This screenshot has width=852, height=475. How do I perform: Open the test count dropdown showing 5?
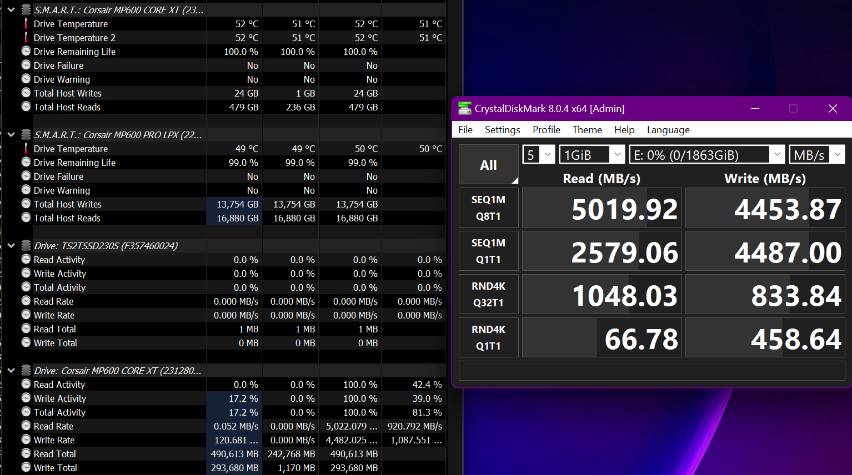click(539, 155)
